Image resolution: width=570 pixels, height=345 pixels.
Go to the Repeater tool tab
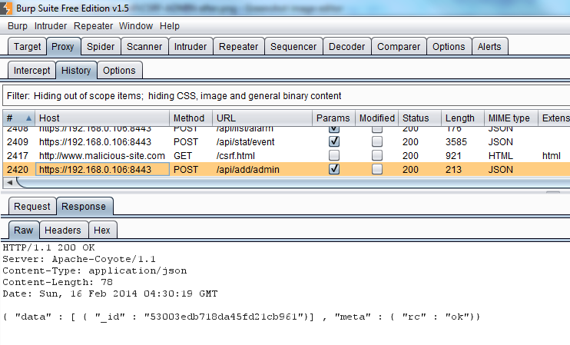coord(238,47)
